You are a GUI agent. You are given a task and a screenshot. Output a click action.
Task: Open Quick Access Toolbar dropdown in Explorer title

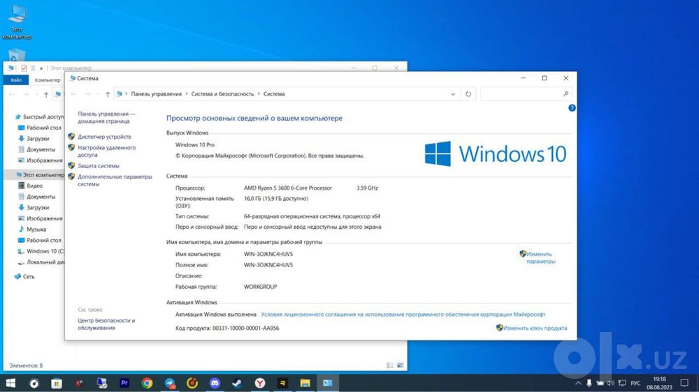(41, 68)
